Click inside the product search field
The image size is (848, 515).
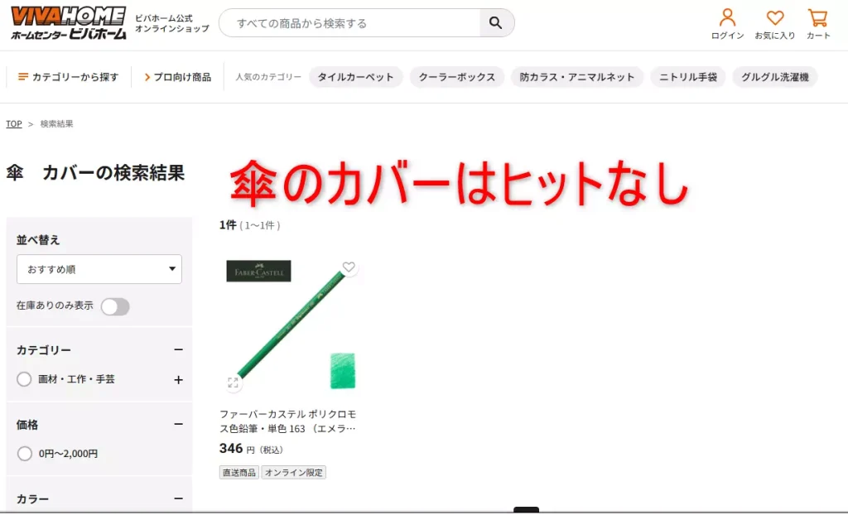click(348, 23)
